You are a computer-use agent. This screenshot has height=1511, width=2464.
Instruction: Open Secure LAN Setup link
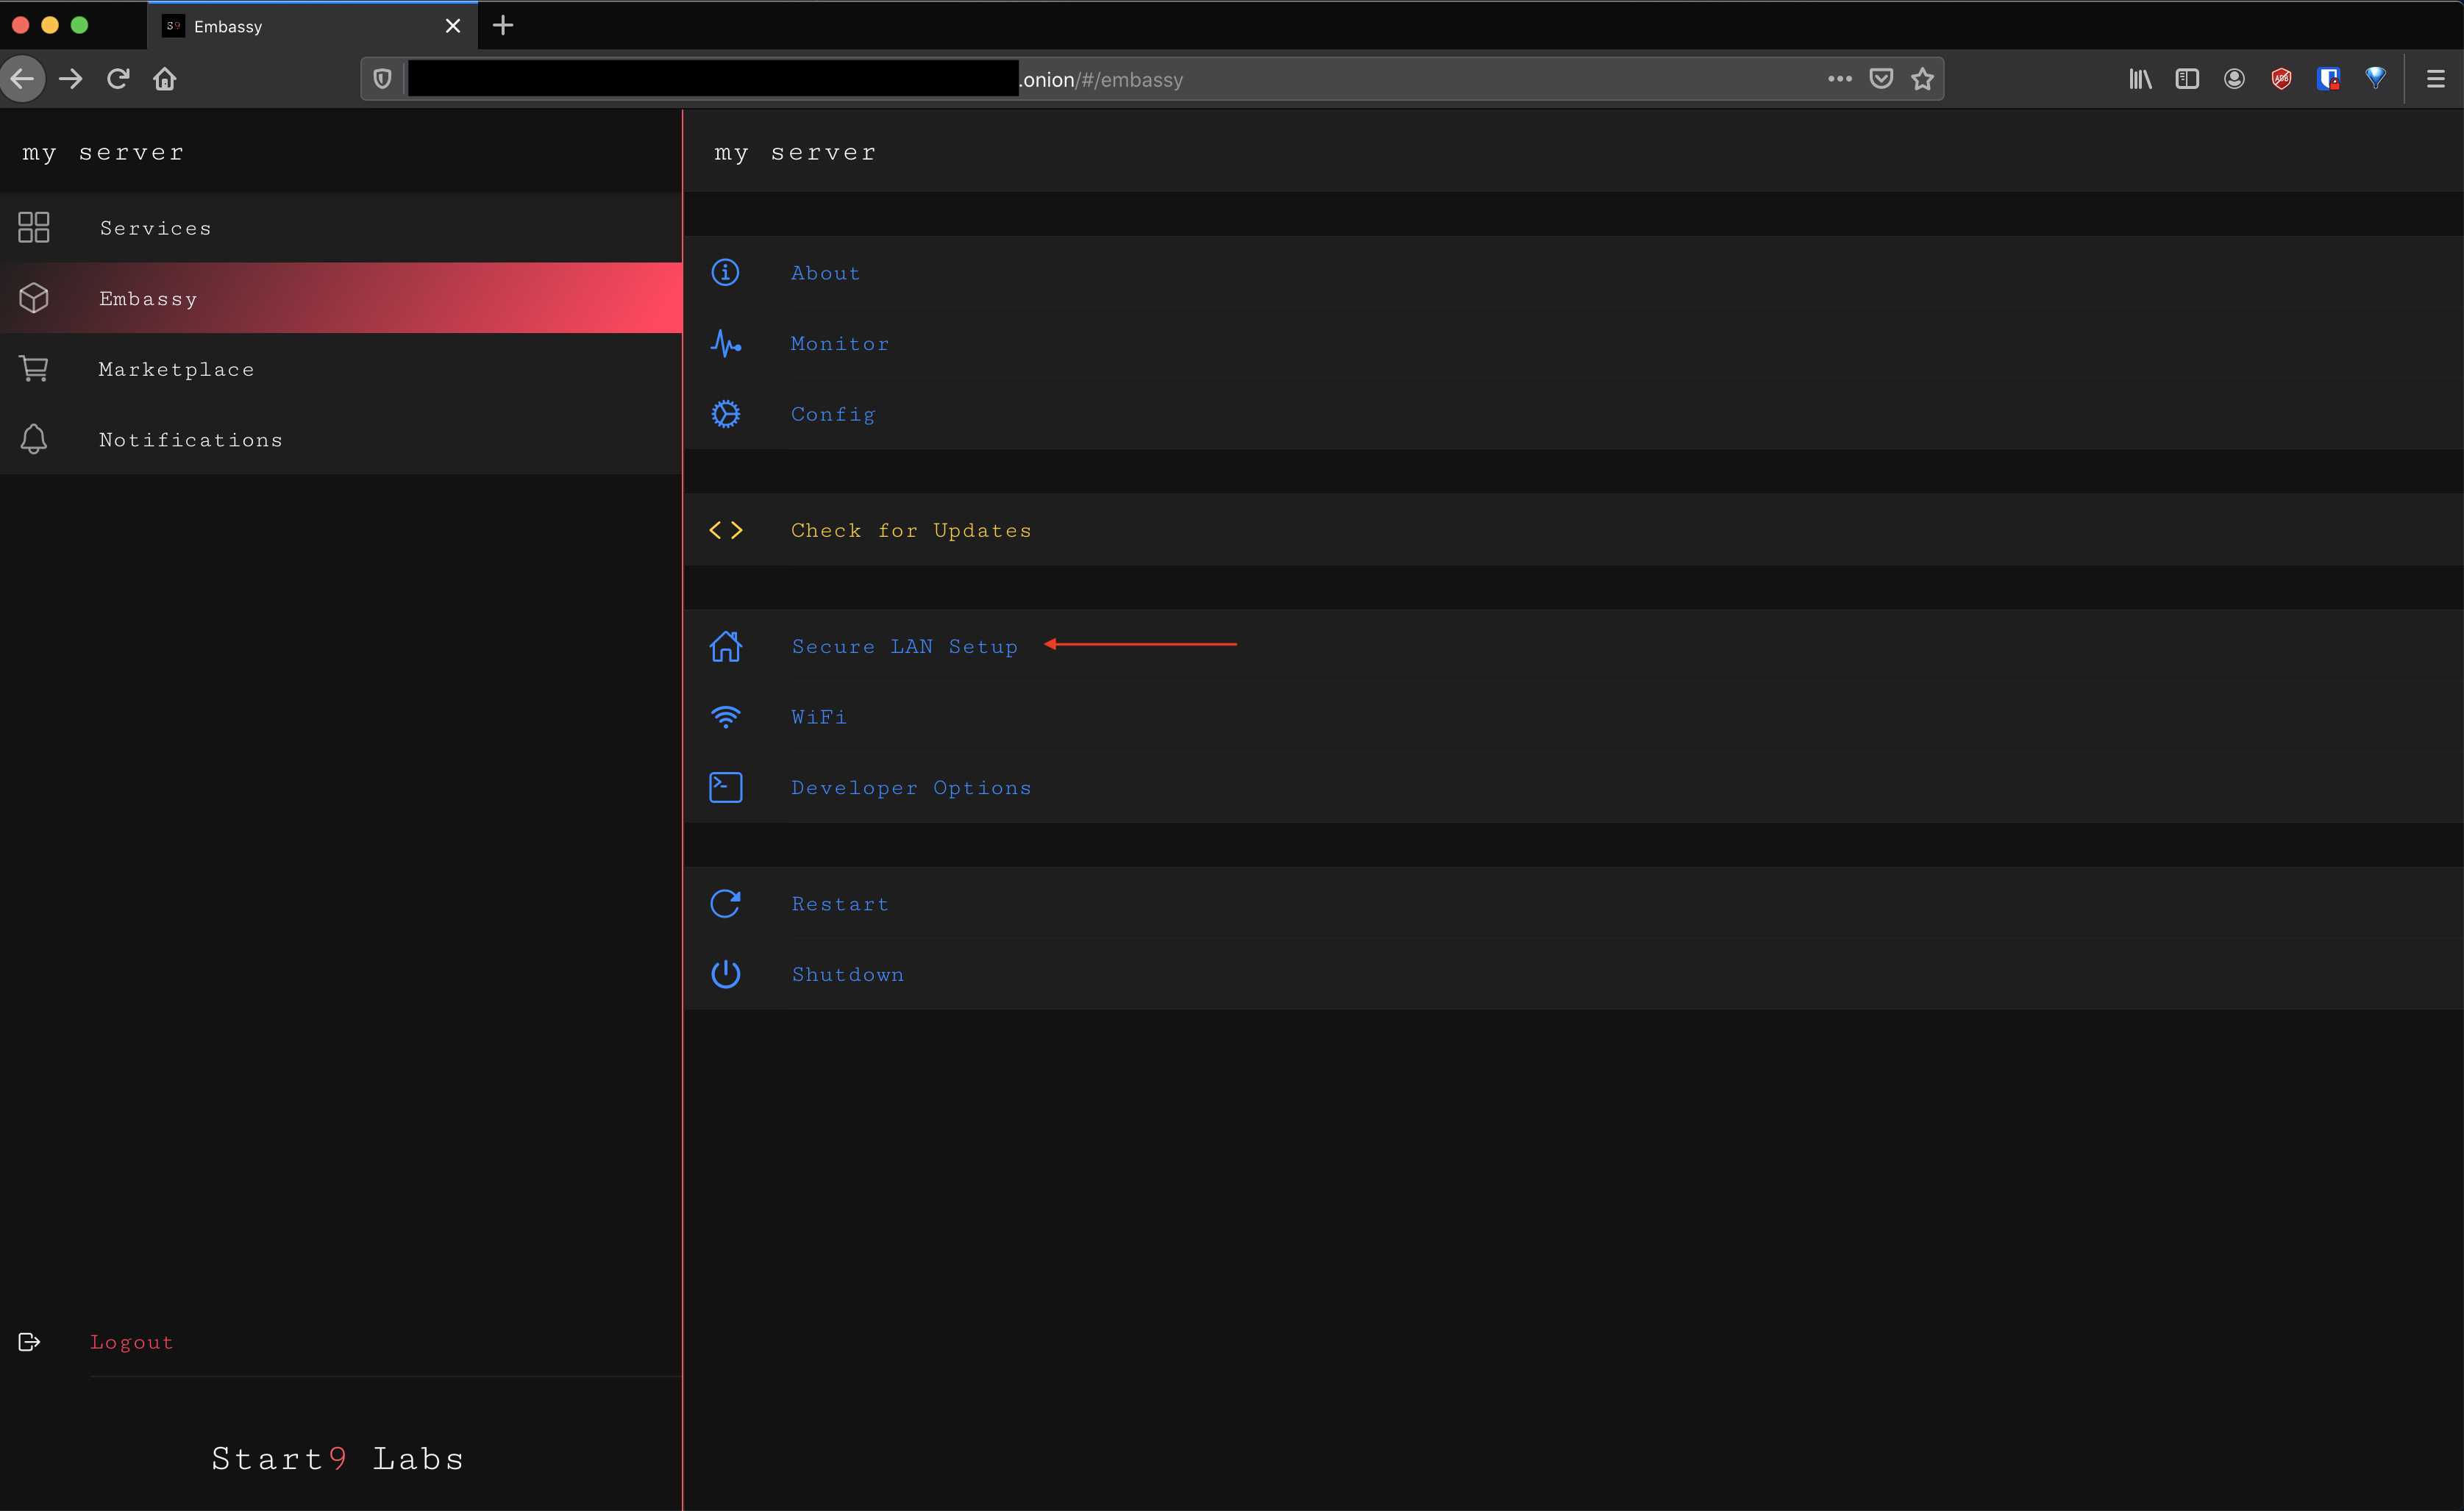click(904, 646)
